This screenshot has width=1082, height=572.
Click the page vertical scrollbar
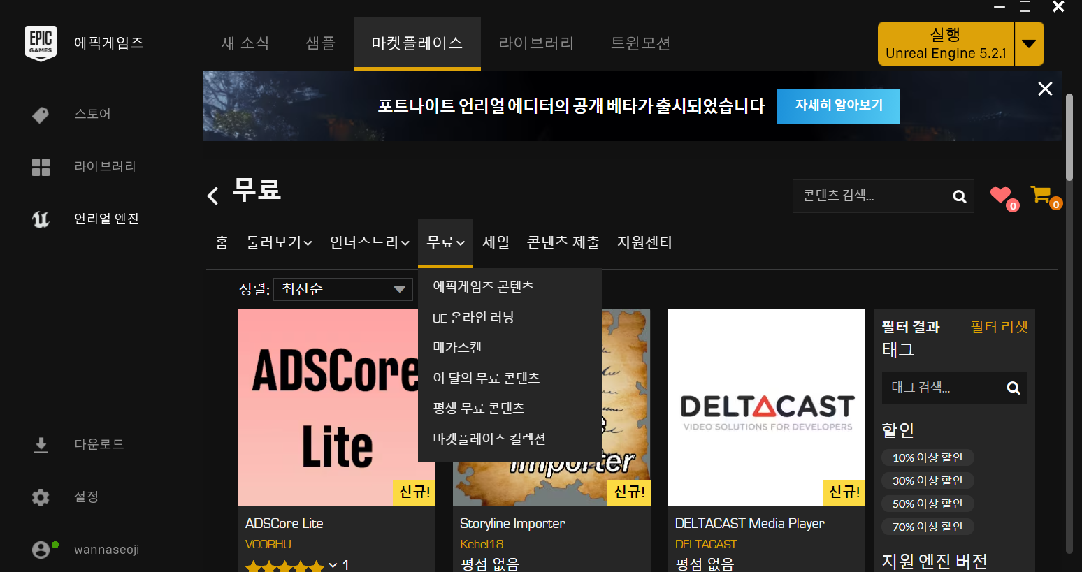coord(1069,136)
